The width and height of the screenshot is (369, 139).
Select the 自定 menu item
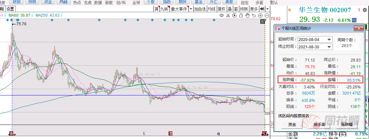(245, 3)
